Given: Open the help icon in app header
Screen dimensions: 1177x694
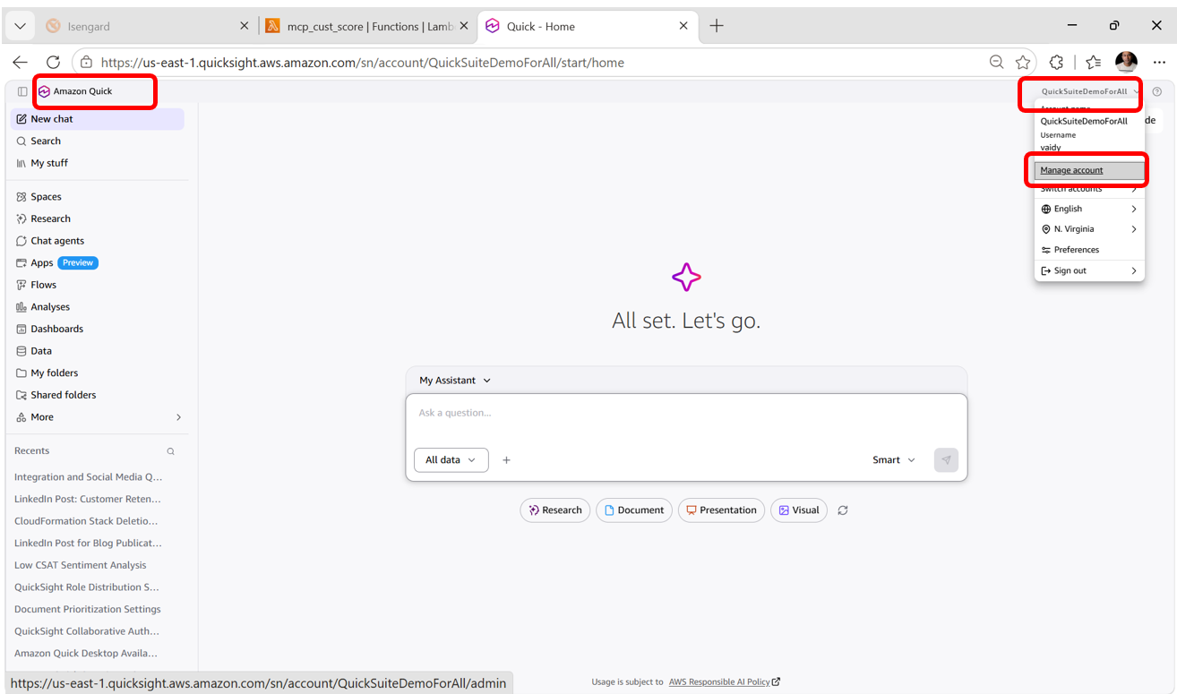Looking at the screenshot, I should [1157, 91].
